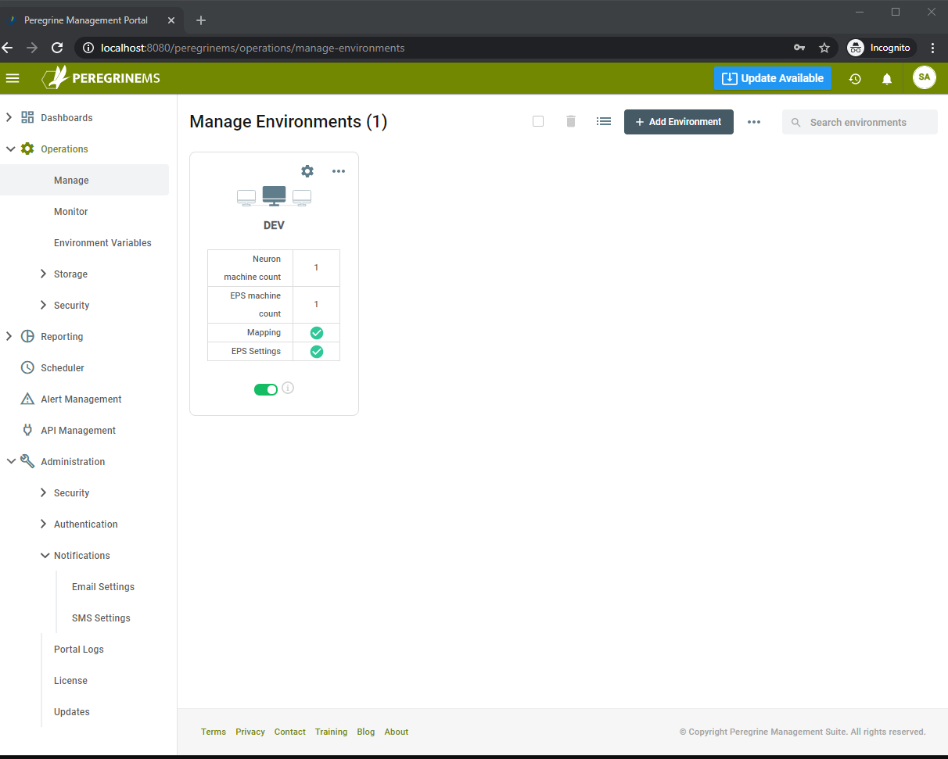Screen dimensions: 948x759
Task: Click the Incognito profile indicator
Action: [x=882, y=48]
